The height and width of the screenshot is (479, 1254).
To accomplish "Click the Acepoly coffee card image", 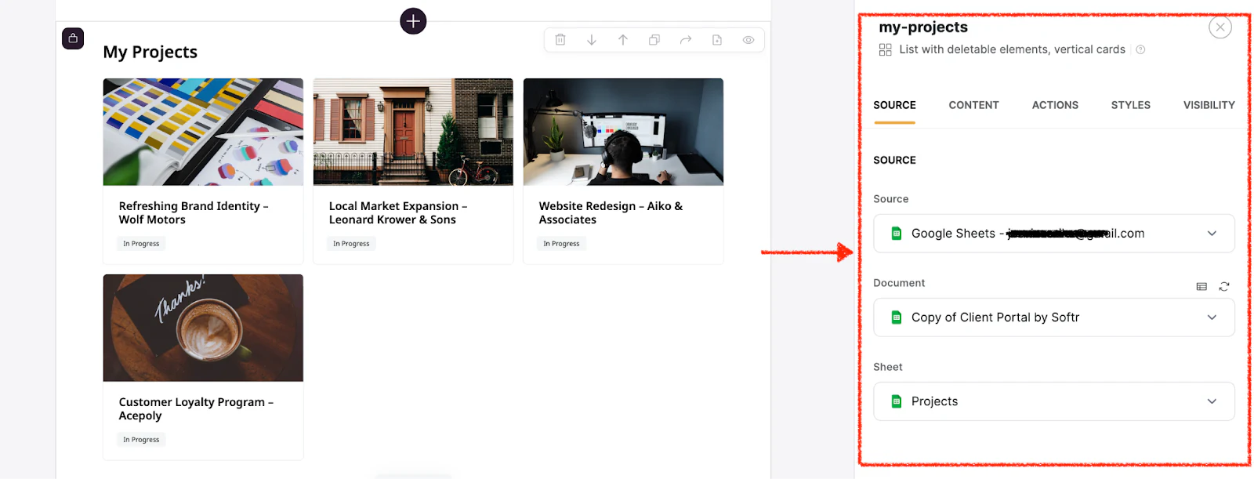I will click(203, 328).
